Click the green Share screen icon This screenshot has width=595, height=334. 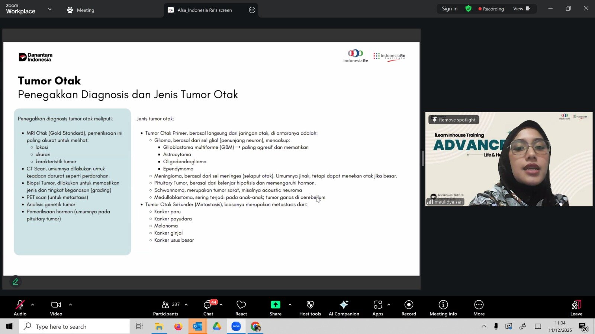pyautogui.click(x=275, y=305)
